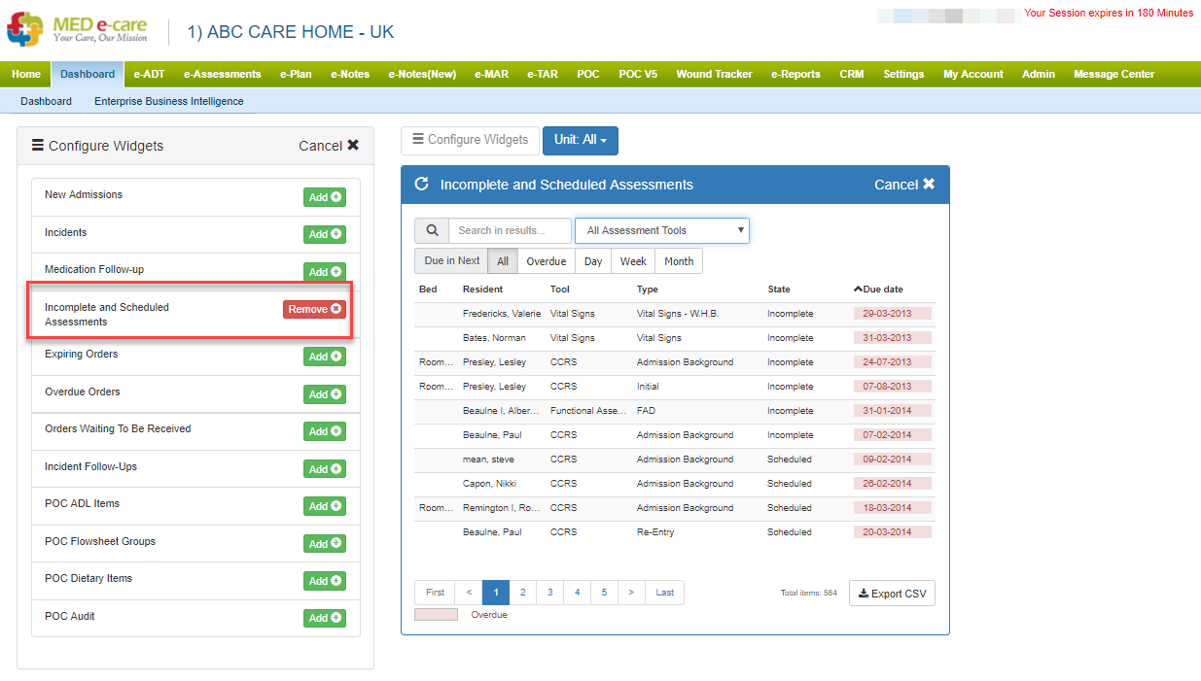
Task: Expand the All Assessment Tools dropdown
Action: coord(662,230)
